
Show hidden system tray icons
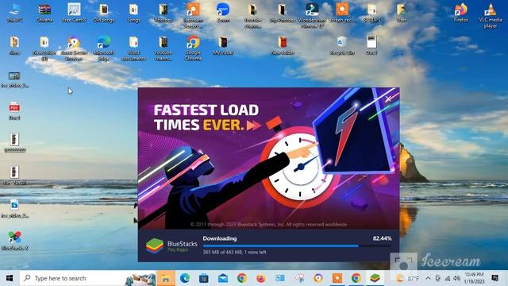(428, 278)
